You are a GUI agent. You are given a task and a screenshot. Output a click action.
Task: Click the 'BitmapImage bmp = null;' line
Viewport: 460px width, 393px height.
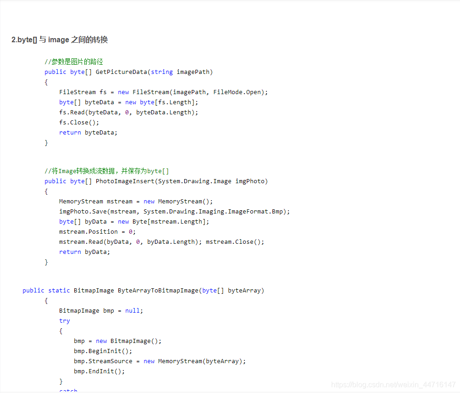tap(101, 311)
